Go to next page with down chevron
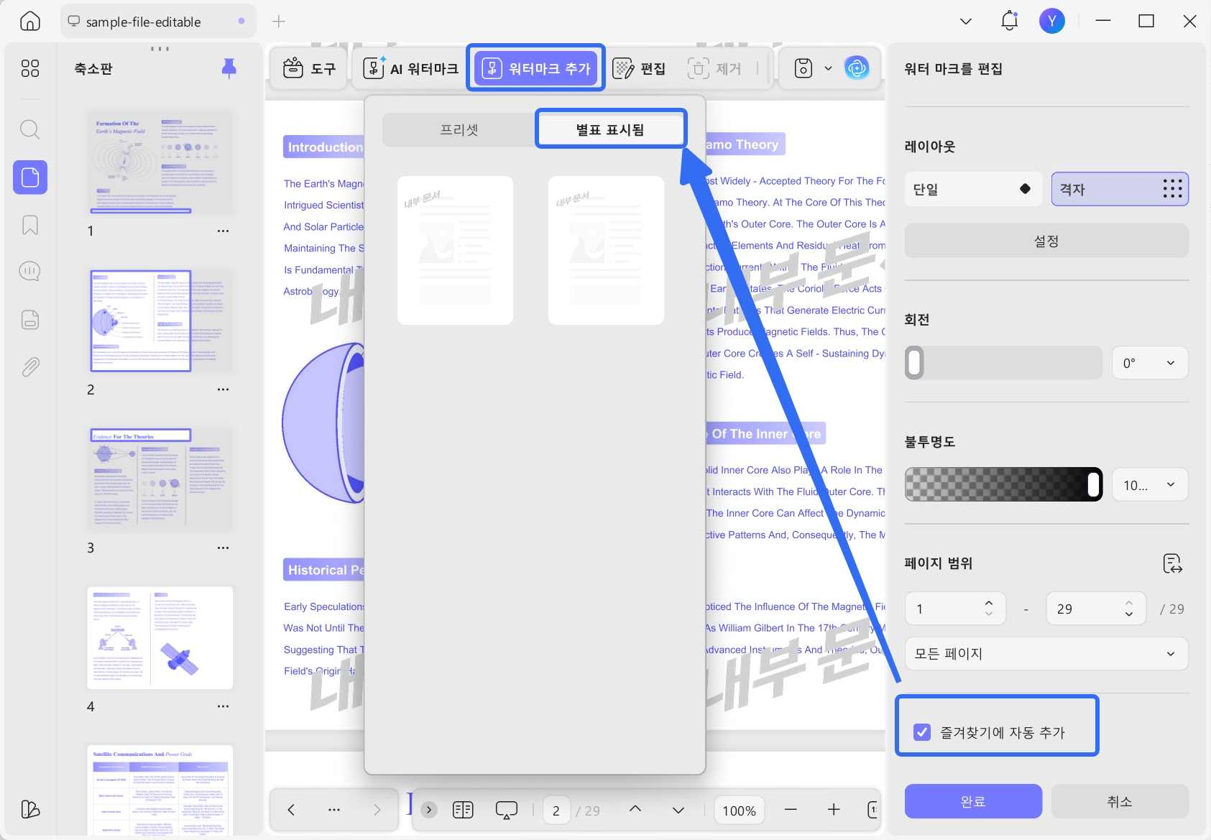The width and height of the screenshot is (1211, 840). tap(678, 810)
